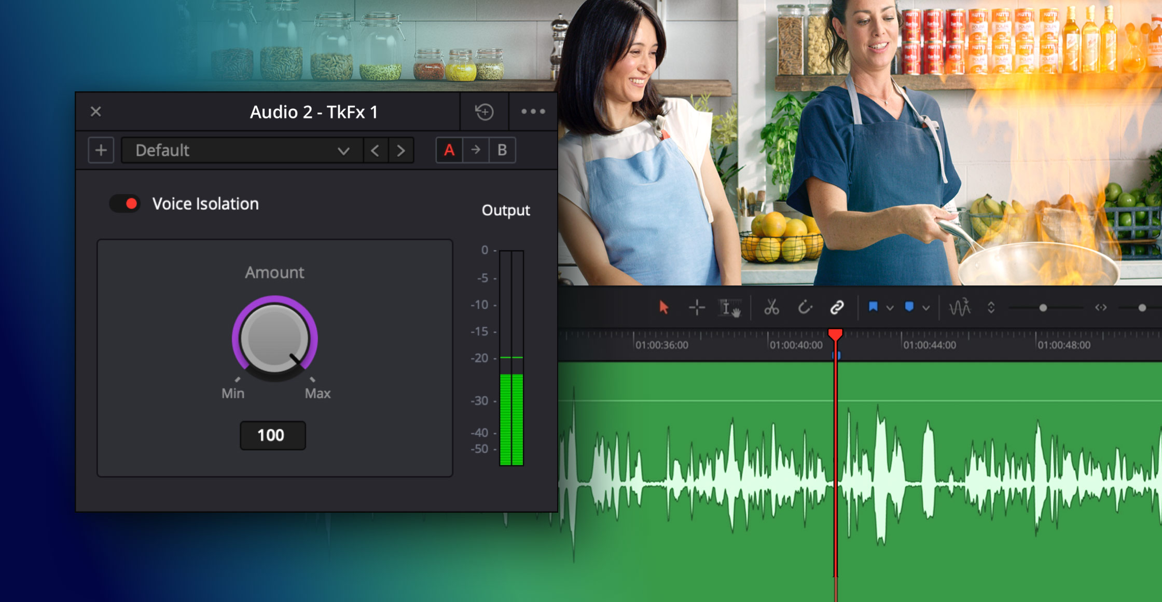The image size is (1162, 602).
Task: Expand the flag color dropdown arrow
Action: coord(890,308)
